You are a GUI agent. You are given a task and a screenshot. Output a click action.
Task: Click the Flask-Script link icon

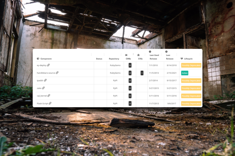(50, 103)
